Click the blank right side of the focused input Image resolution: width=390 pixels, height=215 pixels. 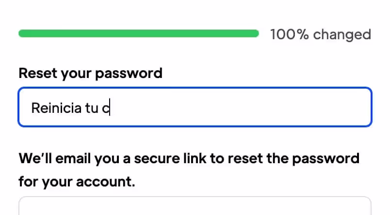pyautogui.click(x=291, y=107)
